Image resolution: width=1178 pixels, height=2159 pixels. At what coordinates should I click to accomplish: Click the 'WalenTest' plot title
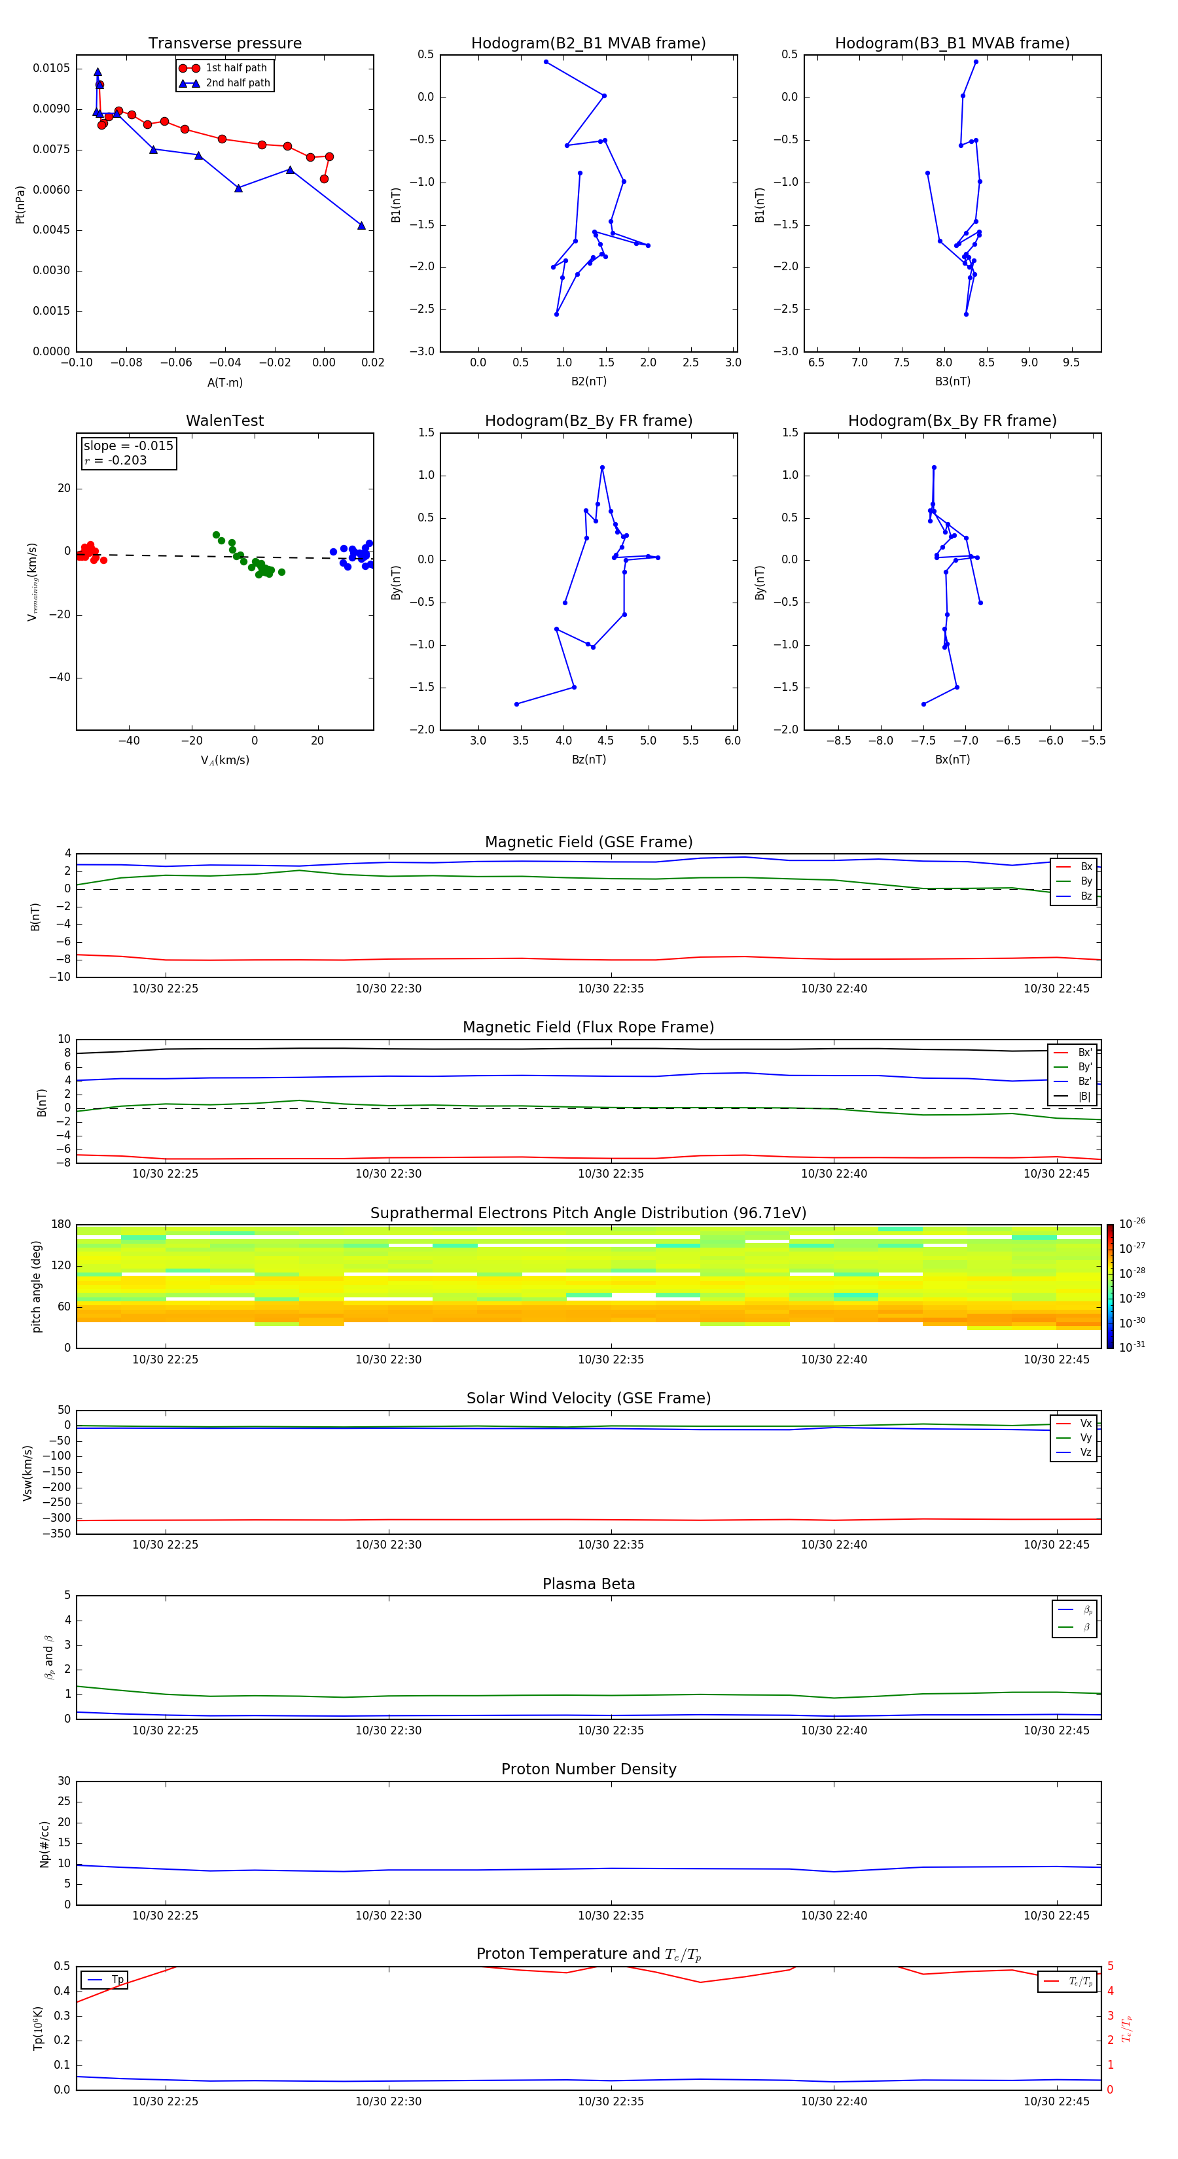tap(224, 421)
